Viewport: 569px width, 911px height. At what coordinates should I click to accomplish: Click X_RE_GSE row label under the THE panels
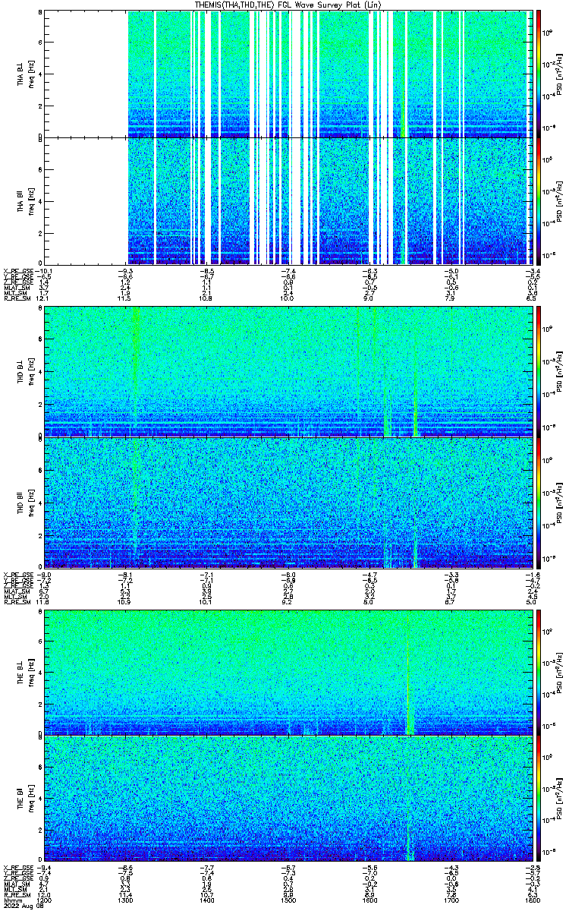coord(18,868)
